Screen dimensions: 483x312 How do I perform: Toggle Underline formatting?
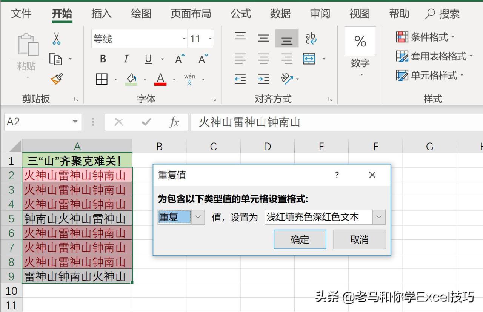point(148,59)
